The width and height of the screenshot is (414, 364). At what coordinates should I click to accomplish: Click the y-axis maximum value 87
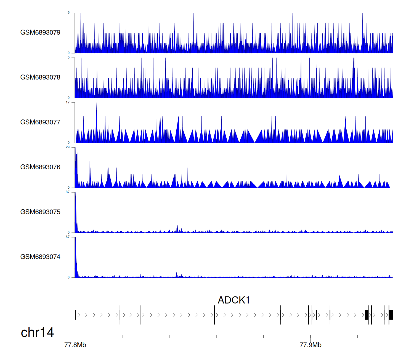point(68,192)
